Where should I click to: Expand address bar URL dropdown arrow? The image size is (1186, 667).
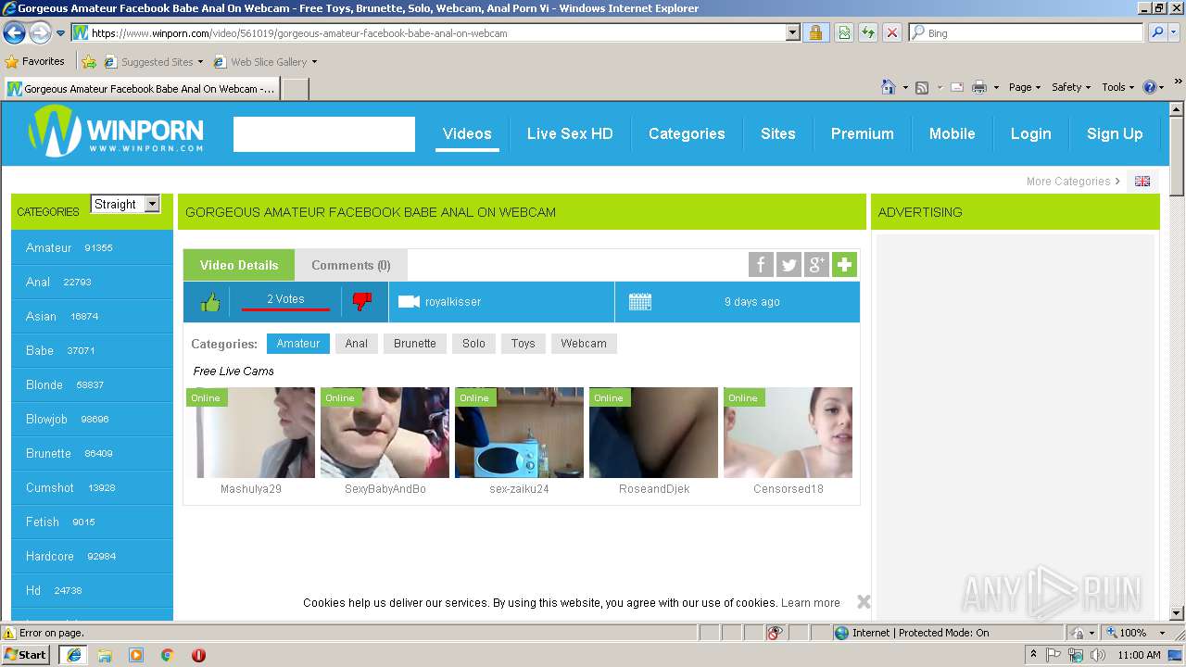coord(792,32)
